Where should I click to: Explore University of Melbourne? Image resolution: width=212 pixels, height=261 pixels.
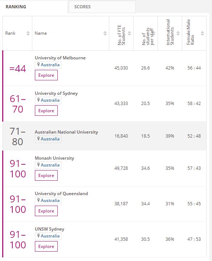(46, 75)
